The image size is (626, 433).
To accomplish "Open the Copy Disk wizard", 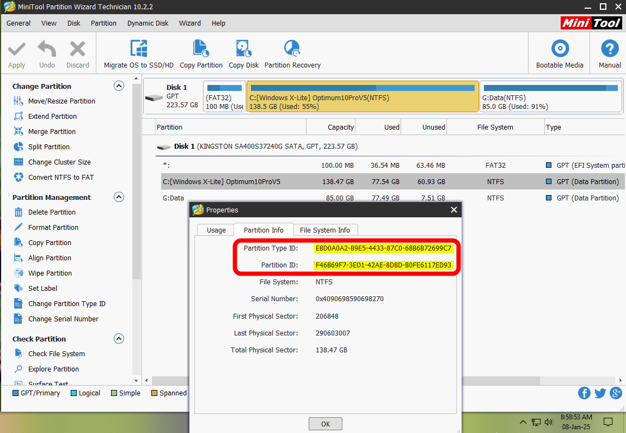I will tap(243, 54).
